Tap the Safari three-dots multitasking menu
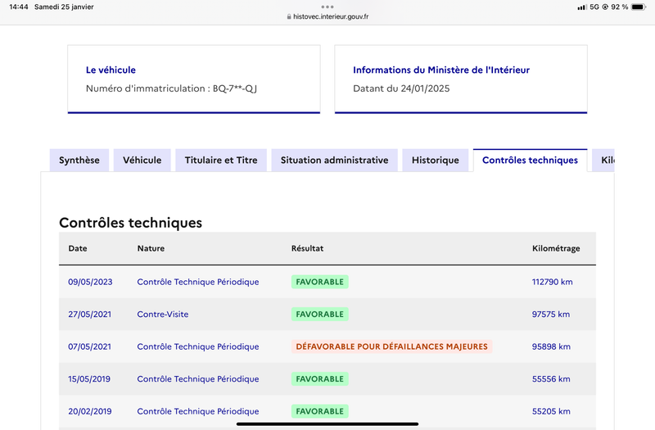 327,7
